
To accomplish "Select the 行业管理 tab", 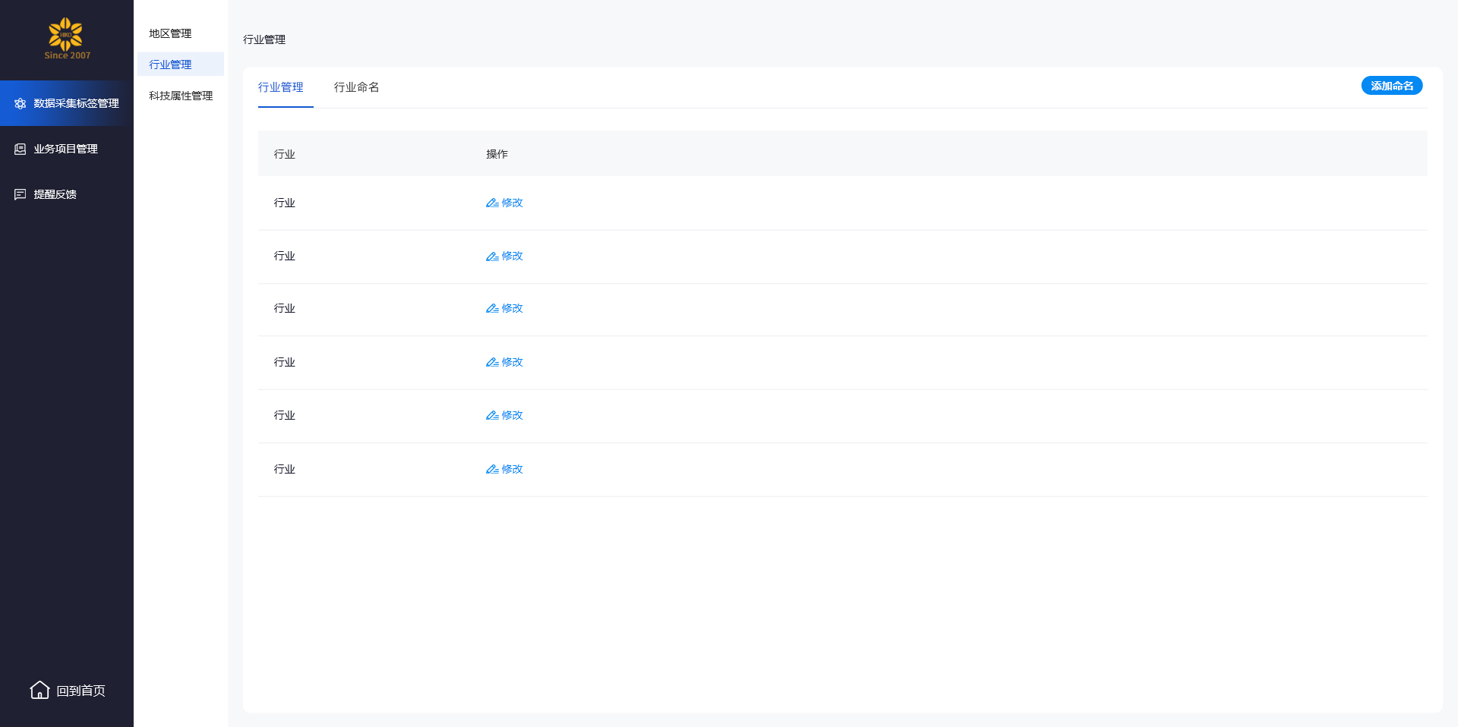I will [x=280, y=87].
